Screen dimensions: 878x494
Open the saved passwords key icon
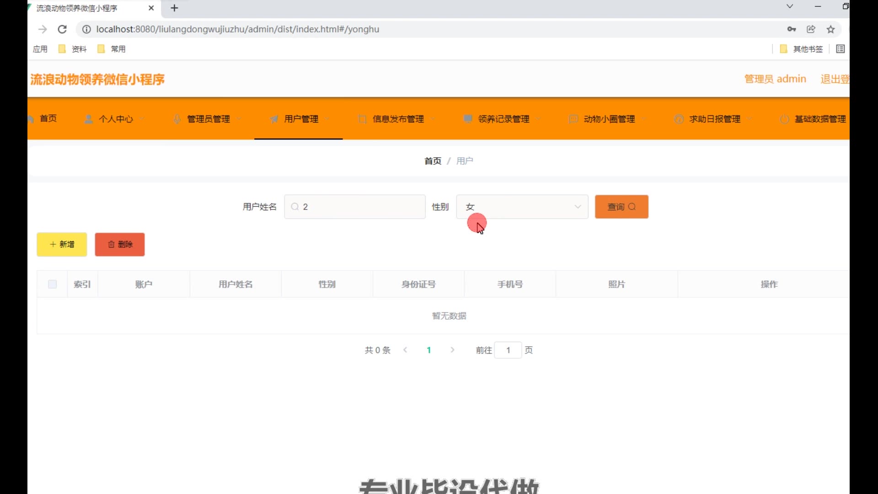click(792, 29)
